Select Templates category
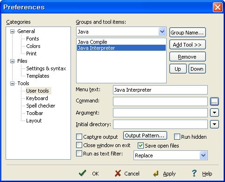 tap(38, 76)
